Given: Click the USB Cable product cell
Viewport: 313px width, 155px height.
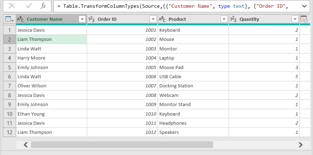Looking at the screenshot, I should [193, 76].
